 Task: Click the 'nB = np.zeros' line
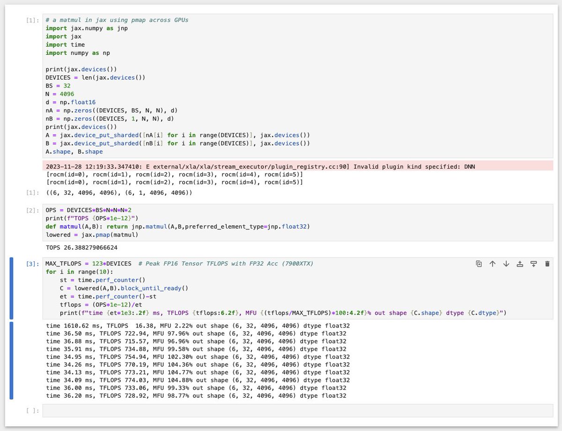click(110, 119)
